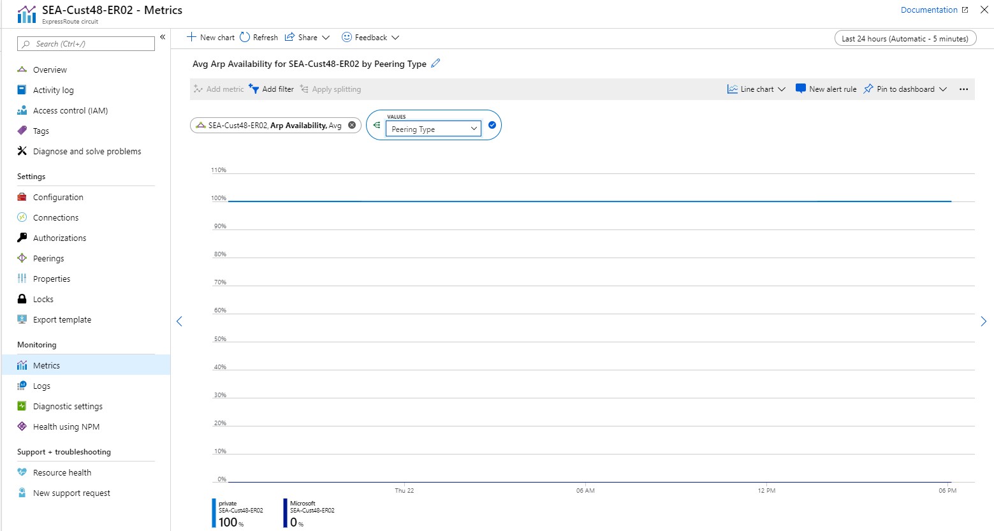Switch to the Metrics section
This screenshot has width=994, height=531.
(x=46, y=365)
